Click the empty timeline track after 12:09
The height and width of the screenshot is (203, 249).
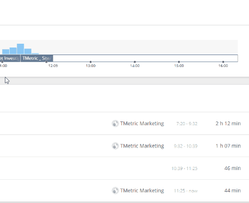coord(146,58)
